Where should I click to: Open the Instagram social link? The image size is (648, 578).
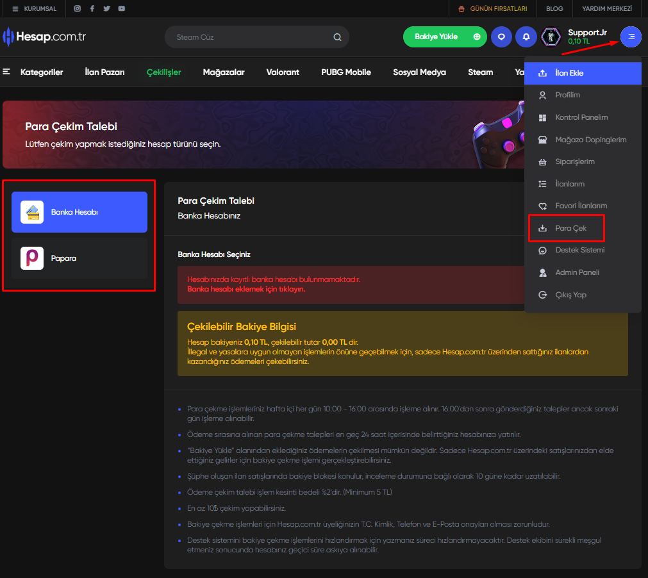78,9
